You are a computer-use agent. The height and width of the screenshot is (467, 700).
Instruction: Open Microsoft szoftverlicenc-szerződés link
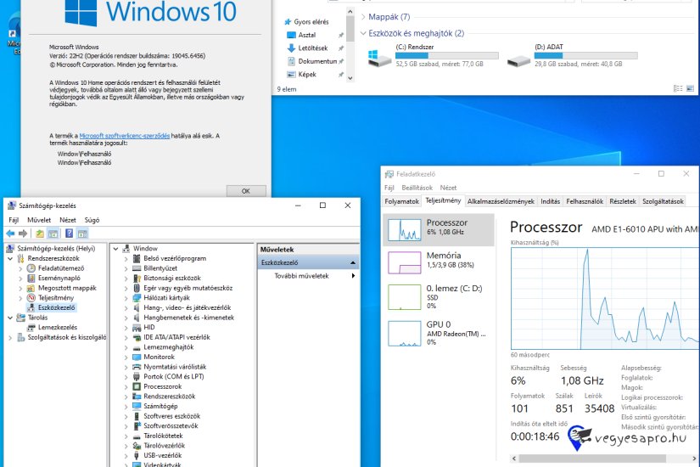click(x=124, y=136)
